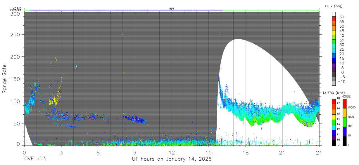Click the 150 tick label on y-axis
Image resolution: width=359 pixels, height=165 pixels.
pos(15,79)
